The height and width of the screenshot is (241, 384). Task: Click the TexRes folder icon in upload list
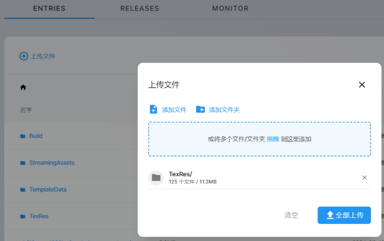coord(156,177)
